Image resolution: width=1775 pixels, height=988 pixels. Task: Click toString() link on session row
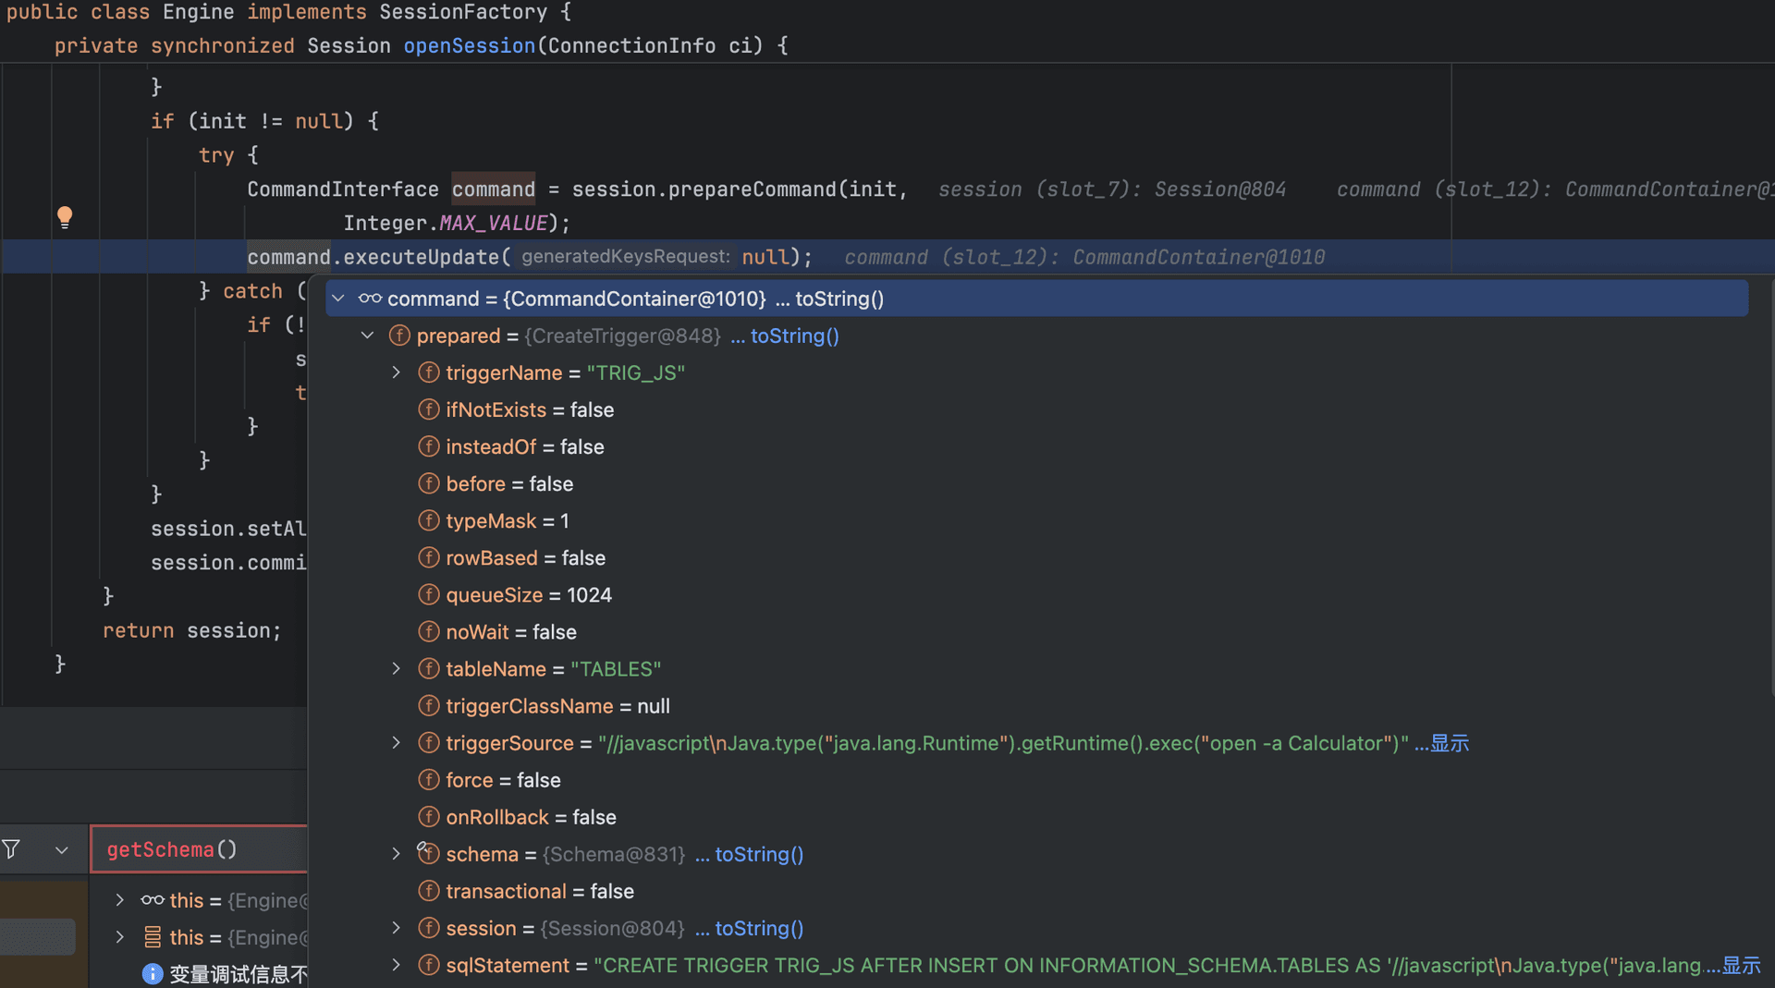click(759, 928)
